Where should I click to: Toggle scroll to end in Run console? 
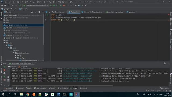[x=8, y=80]
